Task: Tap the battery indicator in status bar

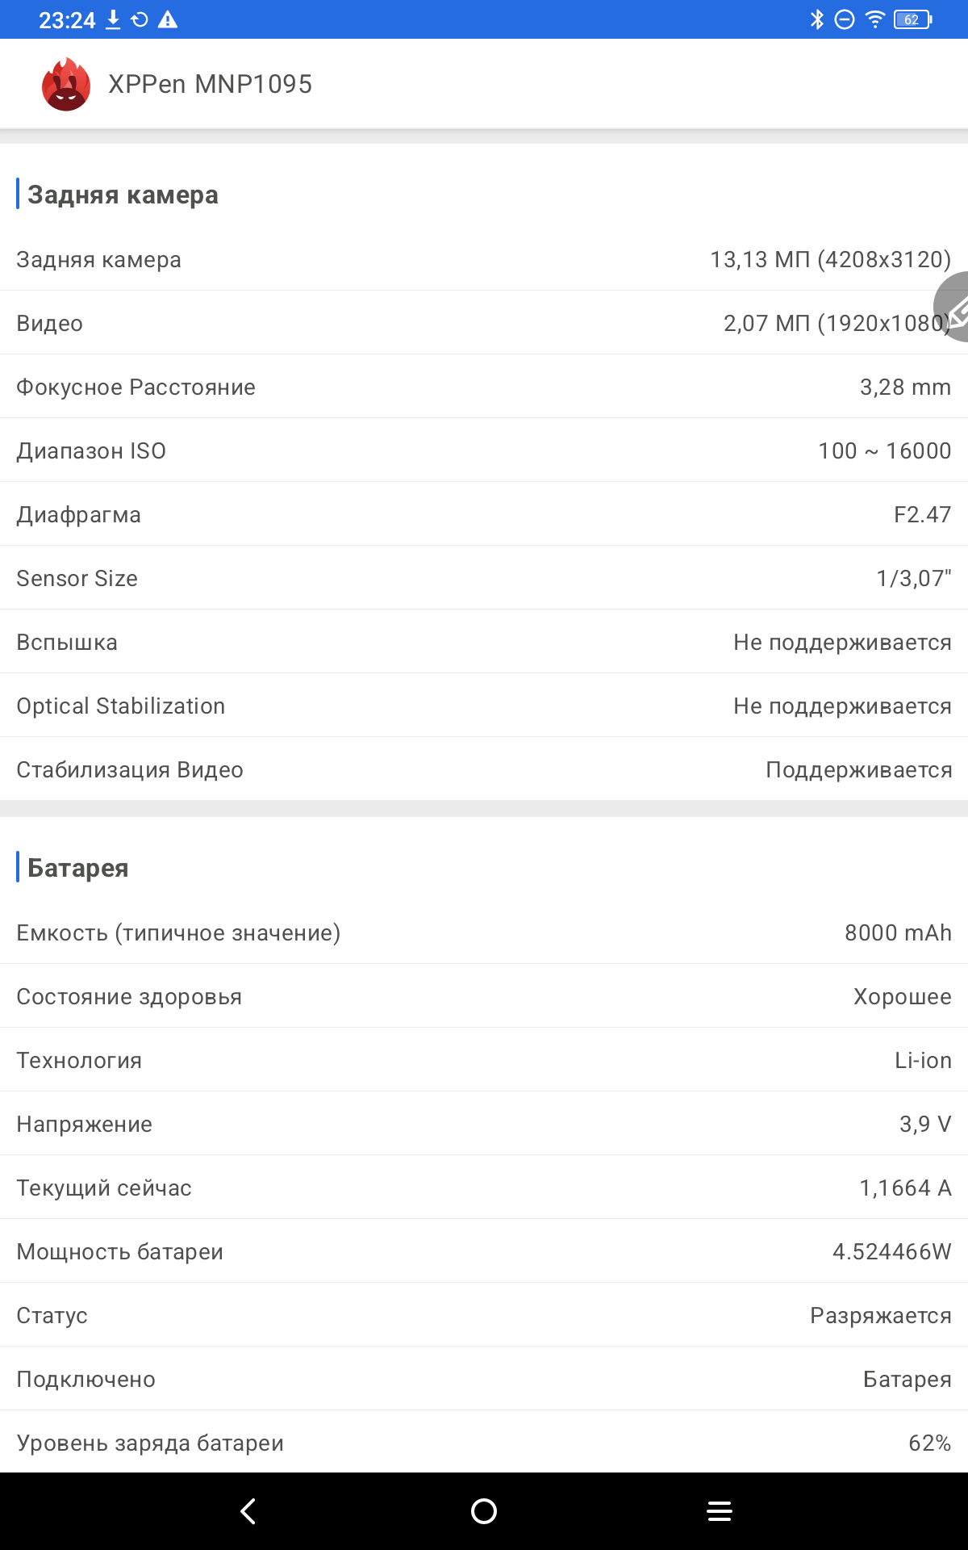Action: coord(912,19)
